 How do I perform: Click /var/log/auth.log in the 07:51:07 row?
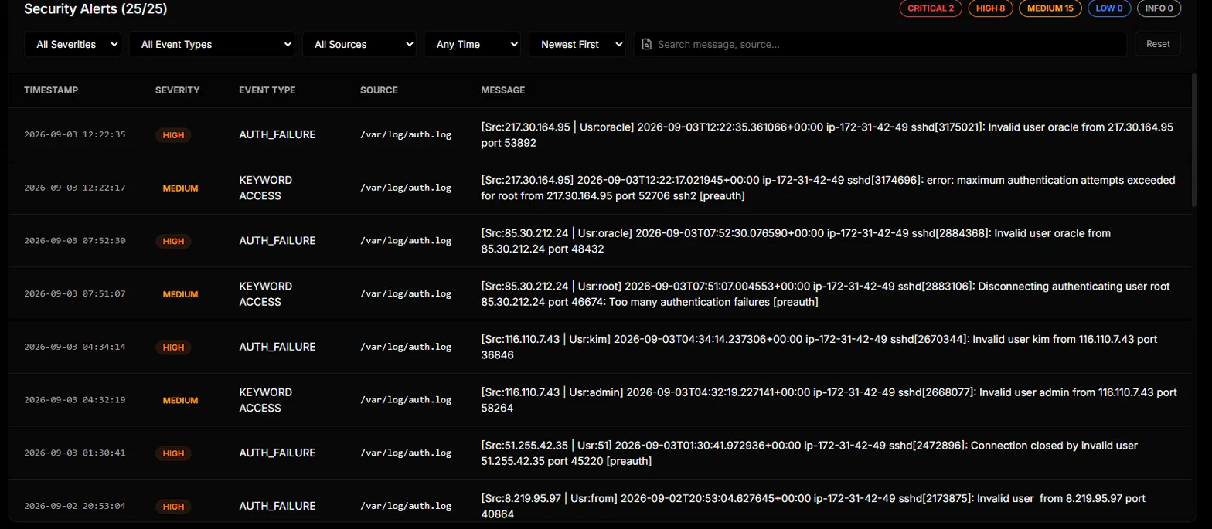[406, 294]
